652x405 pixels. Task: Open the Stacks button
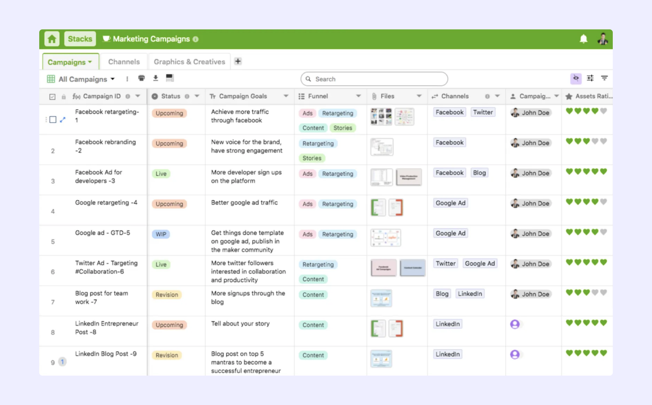[x=80, y=39]
